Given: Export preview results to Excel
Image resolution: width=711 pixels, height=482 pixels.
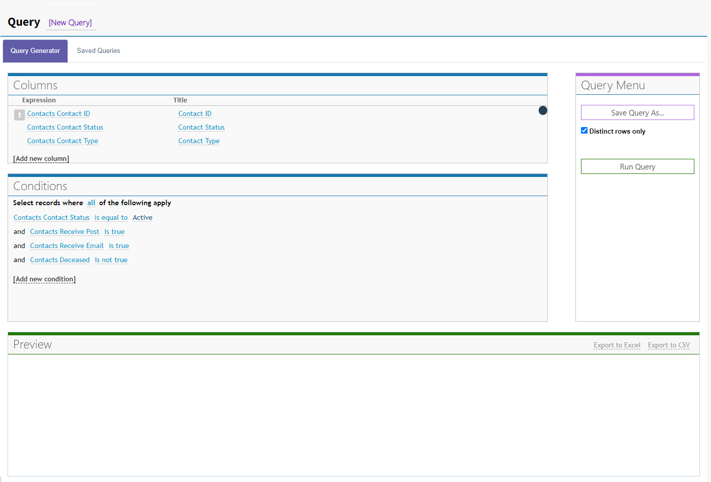Looking at the screenshot, I should [x=617, y=345].
